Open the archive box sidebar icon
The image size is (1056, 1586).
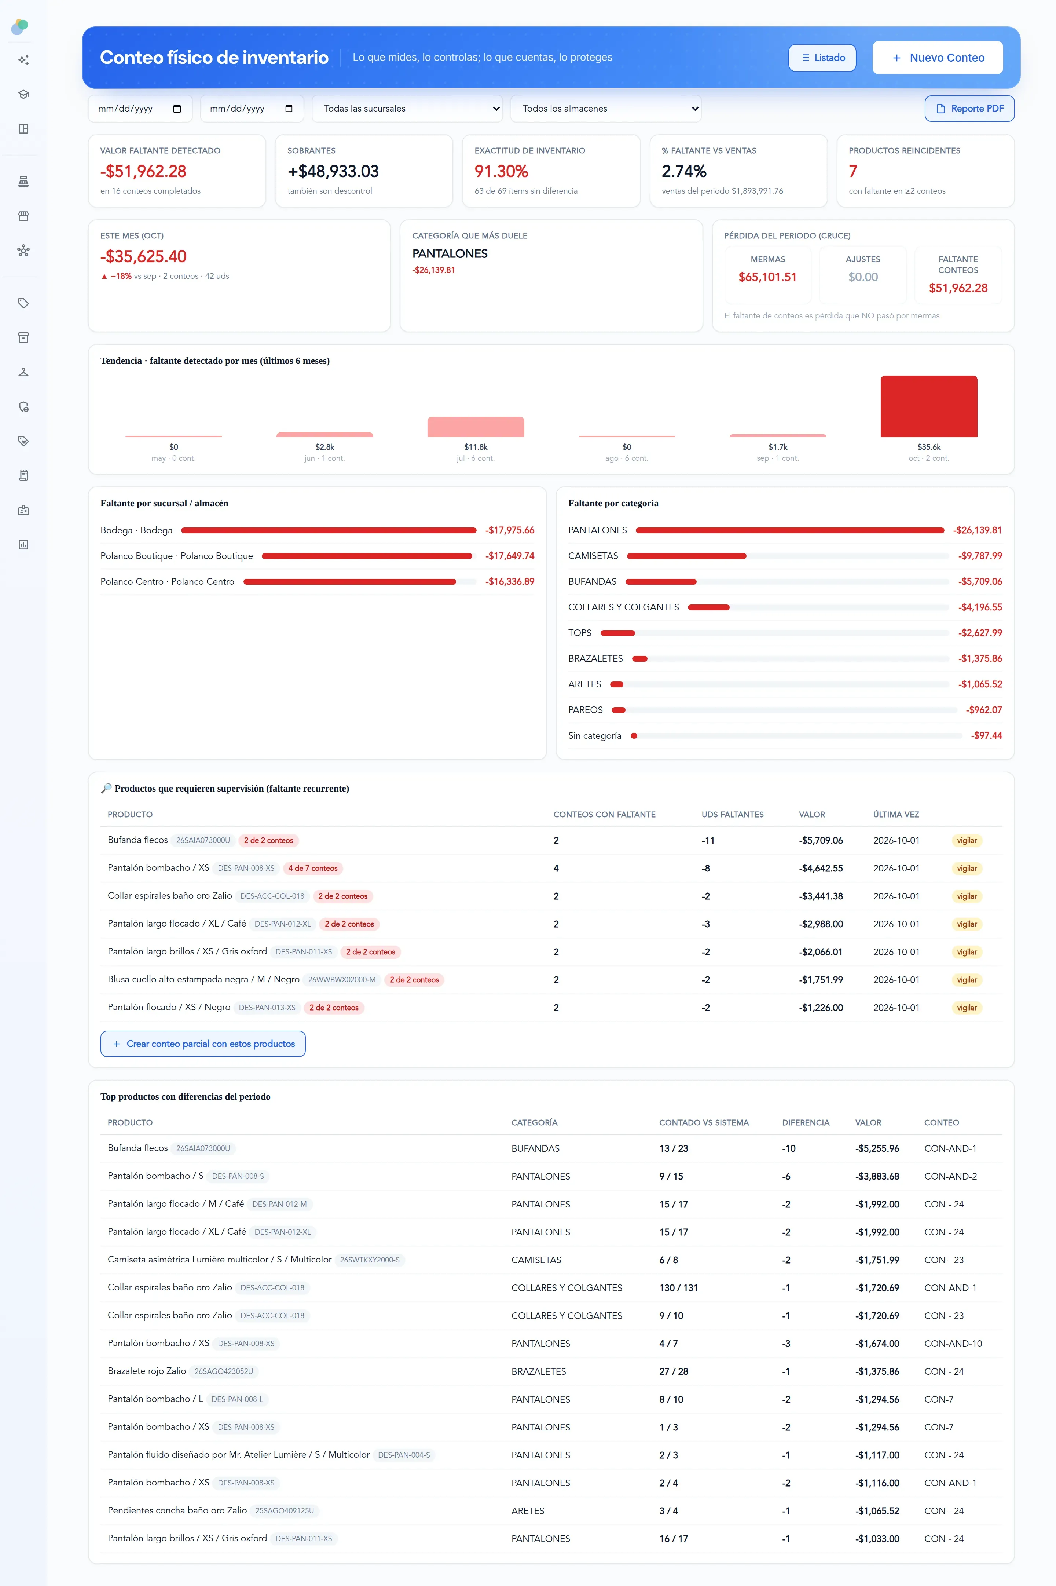[23, 337]
